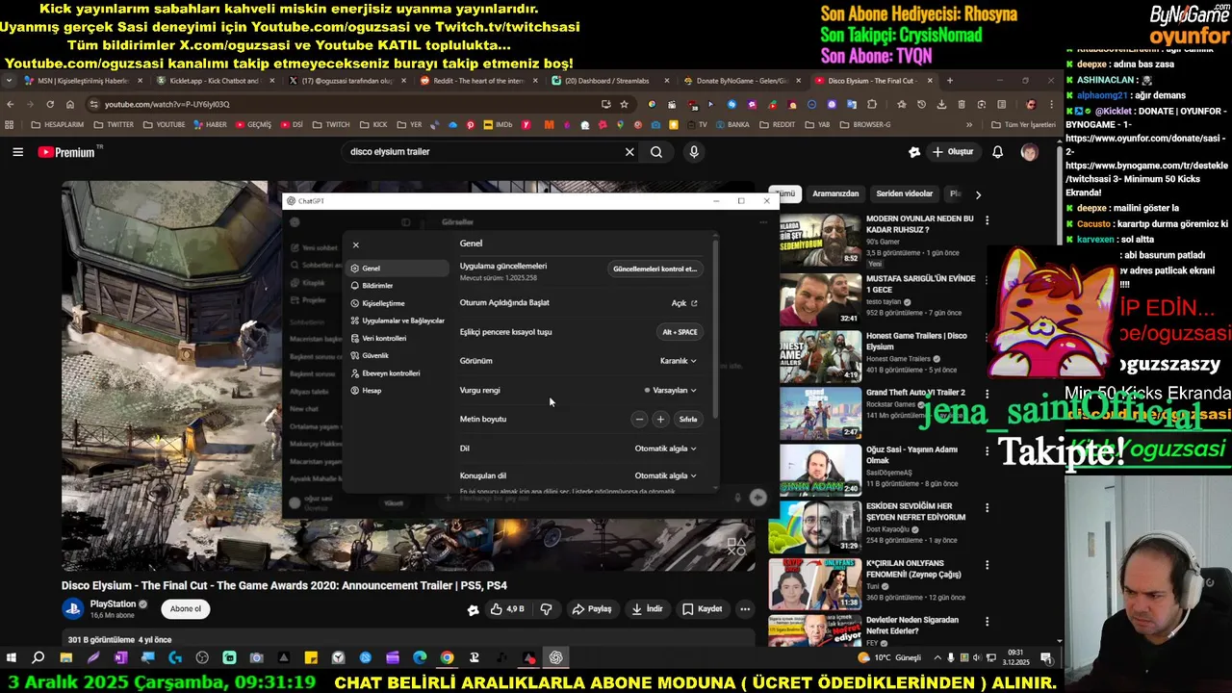Open YouTube notifications bell
1232x693 pixels.
(x=998, y=152)
